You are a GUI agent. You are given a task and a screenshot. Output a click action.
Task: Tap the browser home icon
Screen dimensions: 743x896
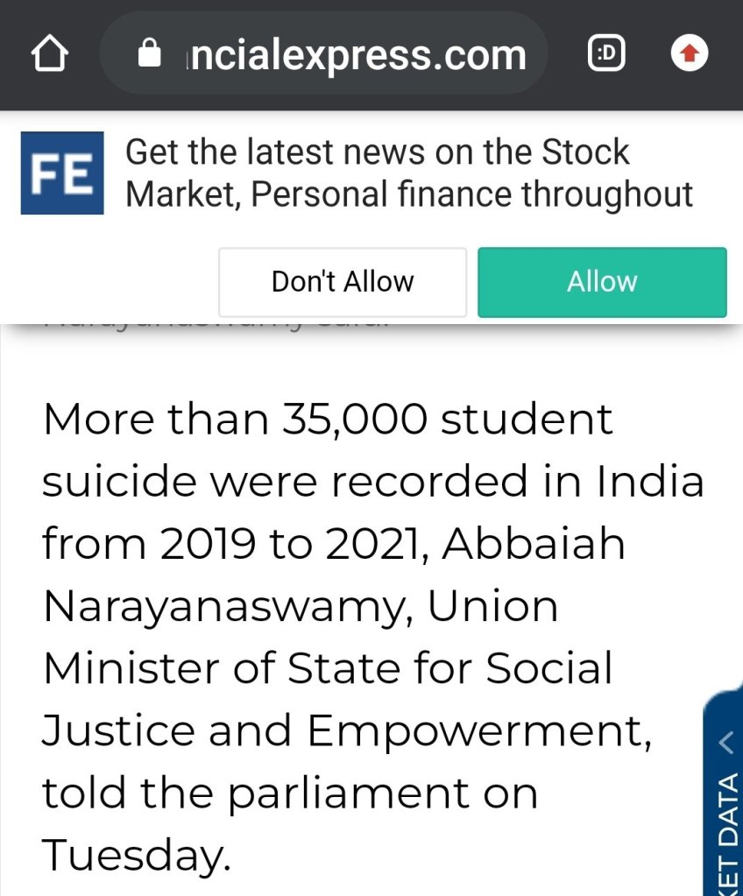[49, 55]
